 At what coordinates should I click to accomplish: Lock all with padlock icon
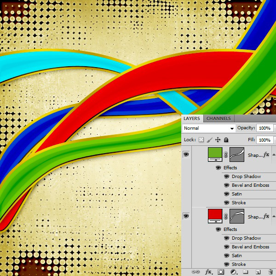pyautogui.click(x=226, y=140)
